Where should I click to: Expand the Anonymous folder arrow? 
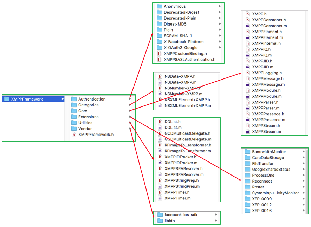(220, 6)
